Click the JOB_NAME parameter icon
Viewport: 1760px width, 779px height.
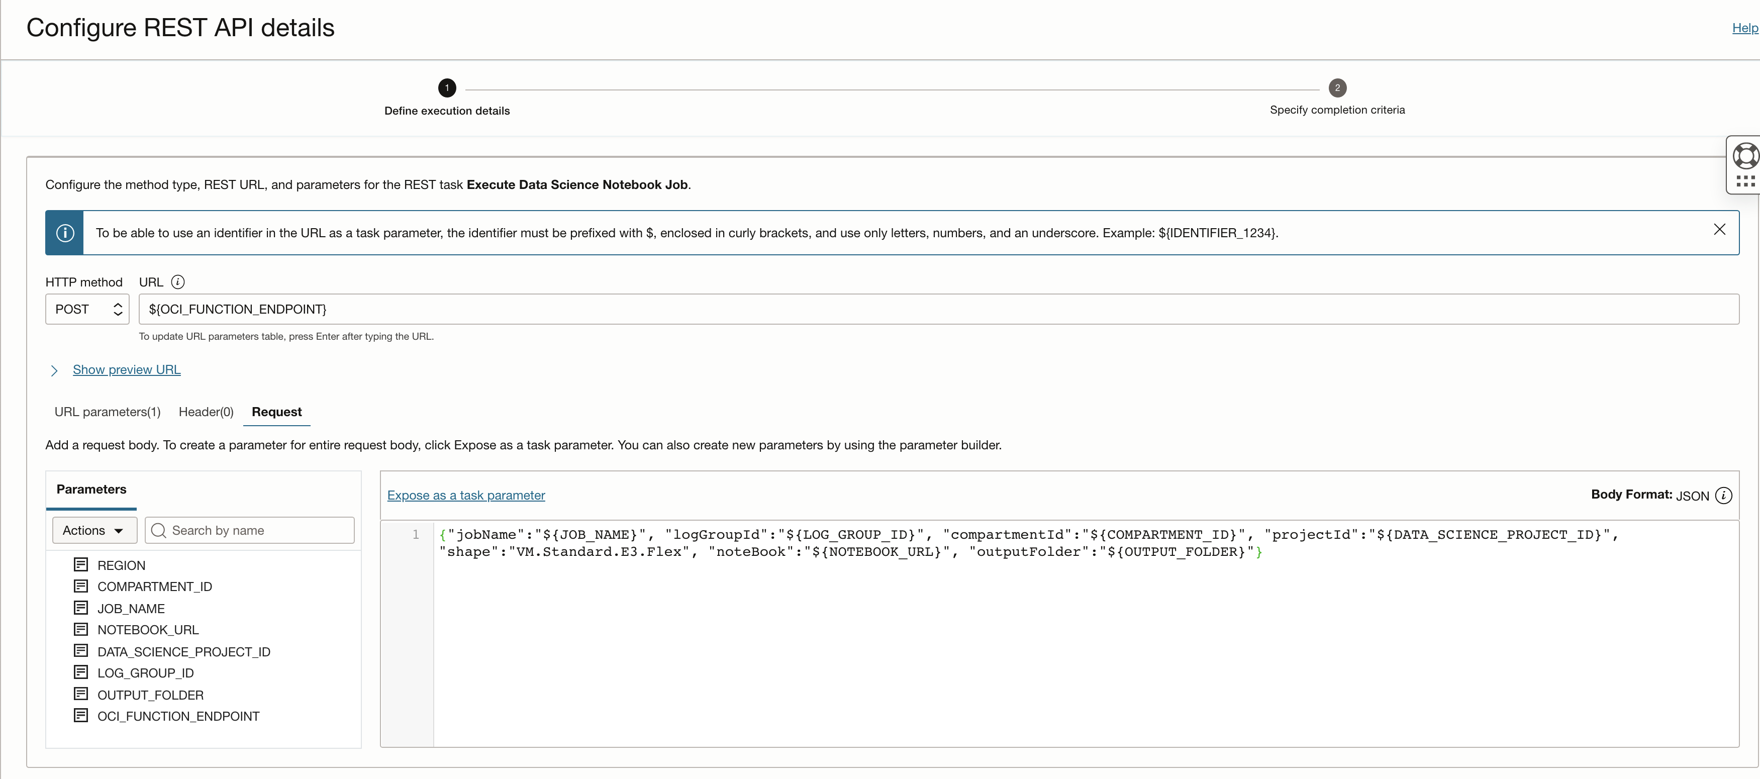click(x=80, y=608)
